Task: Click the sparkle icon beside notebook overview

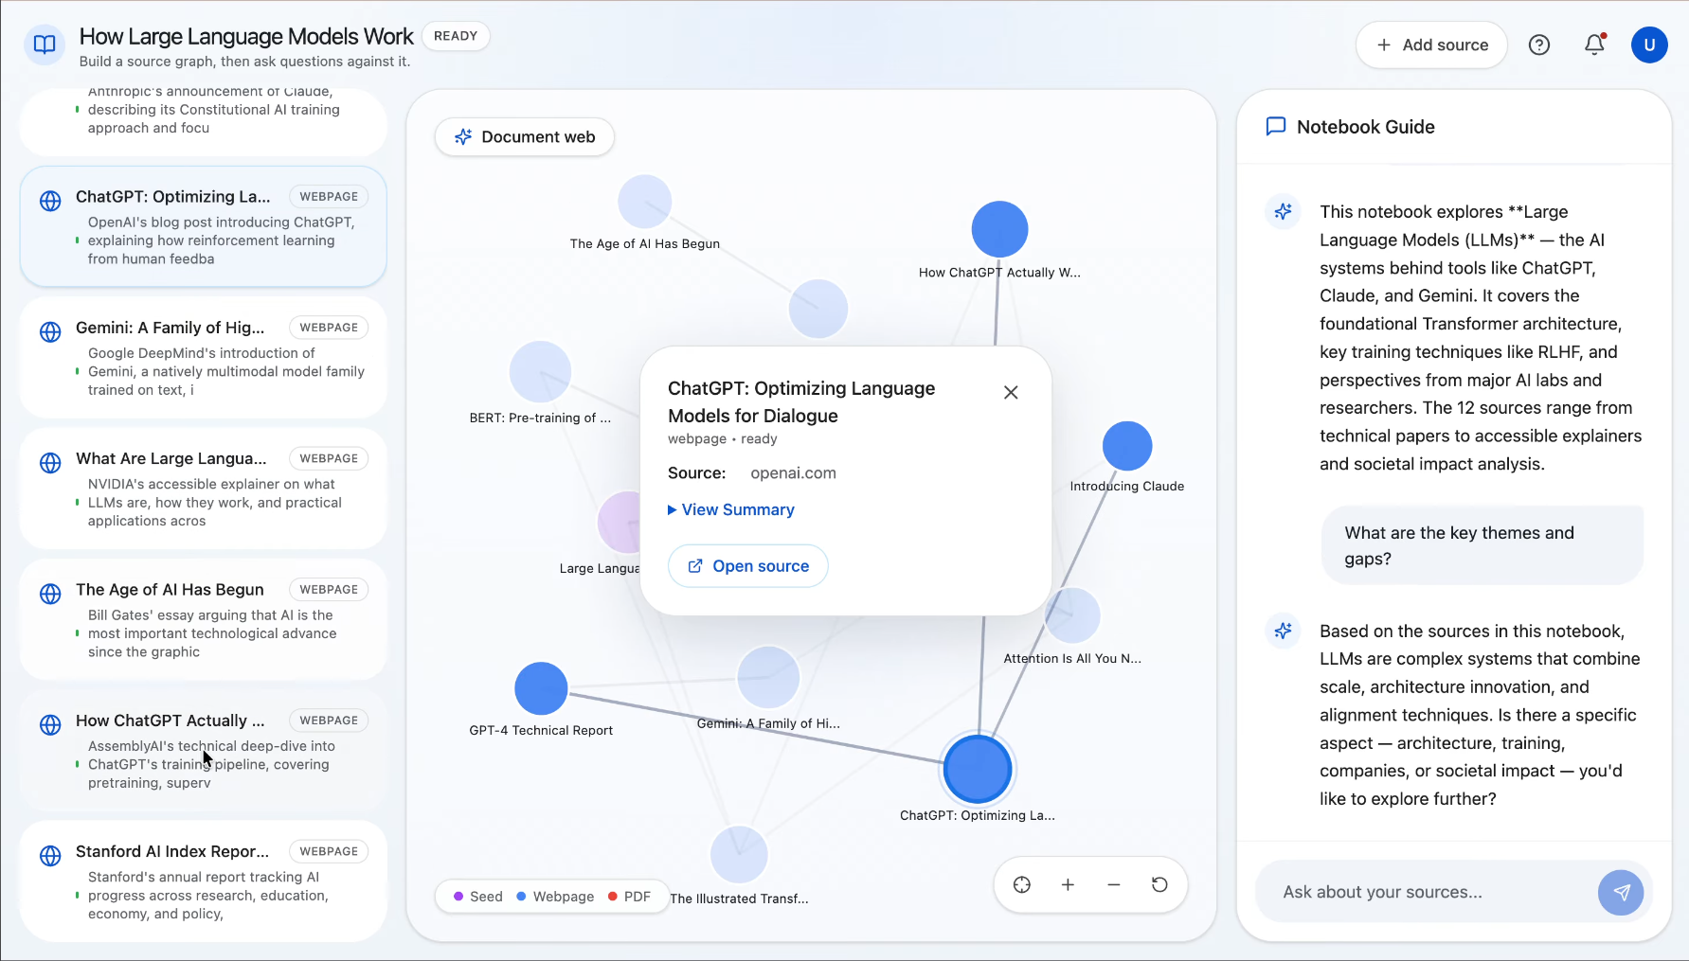Action: [1284, 211]
